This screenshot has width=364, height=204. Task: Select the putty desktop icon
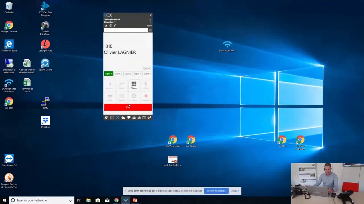[x=45, y=103]
